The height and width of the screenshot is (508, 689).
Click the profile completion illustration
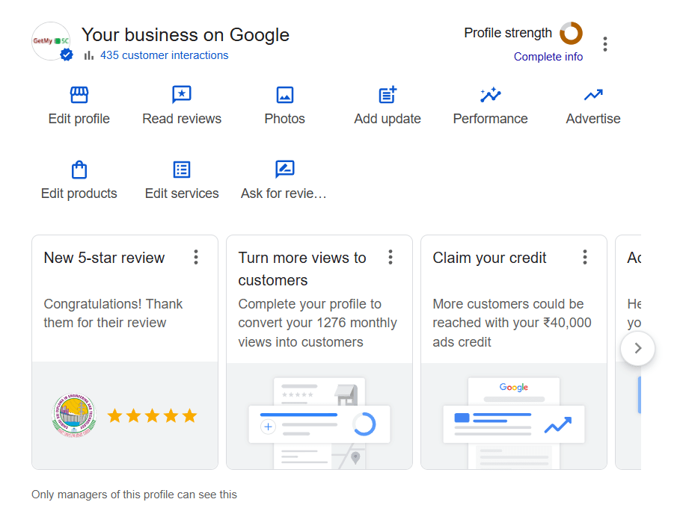(319, 422)
